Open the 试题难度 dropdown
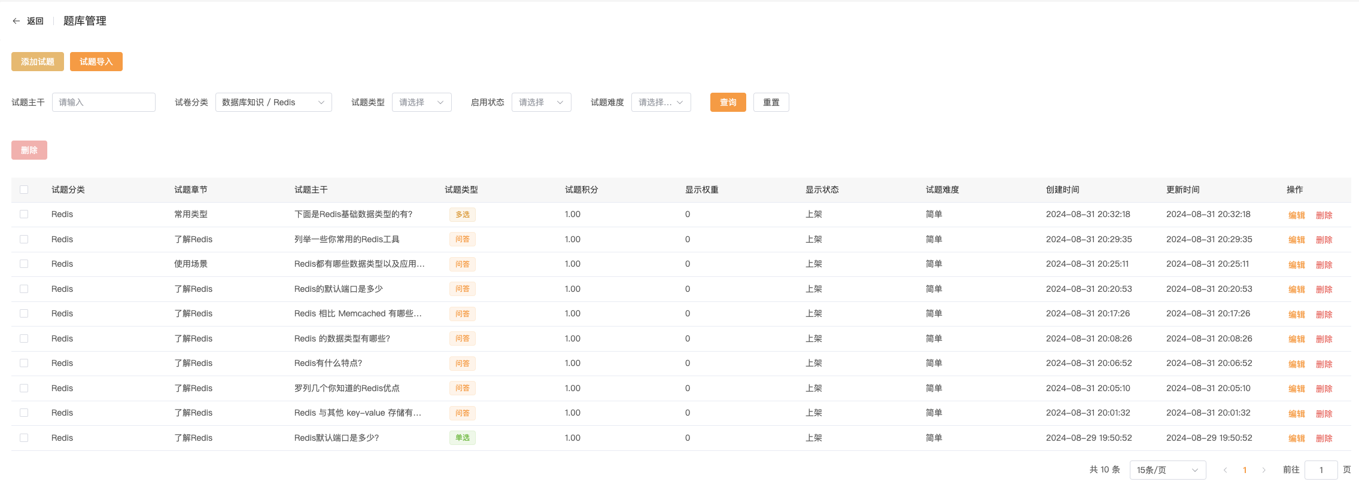This screenshot has width=1359, height=488. click(661, 102)
